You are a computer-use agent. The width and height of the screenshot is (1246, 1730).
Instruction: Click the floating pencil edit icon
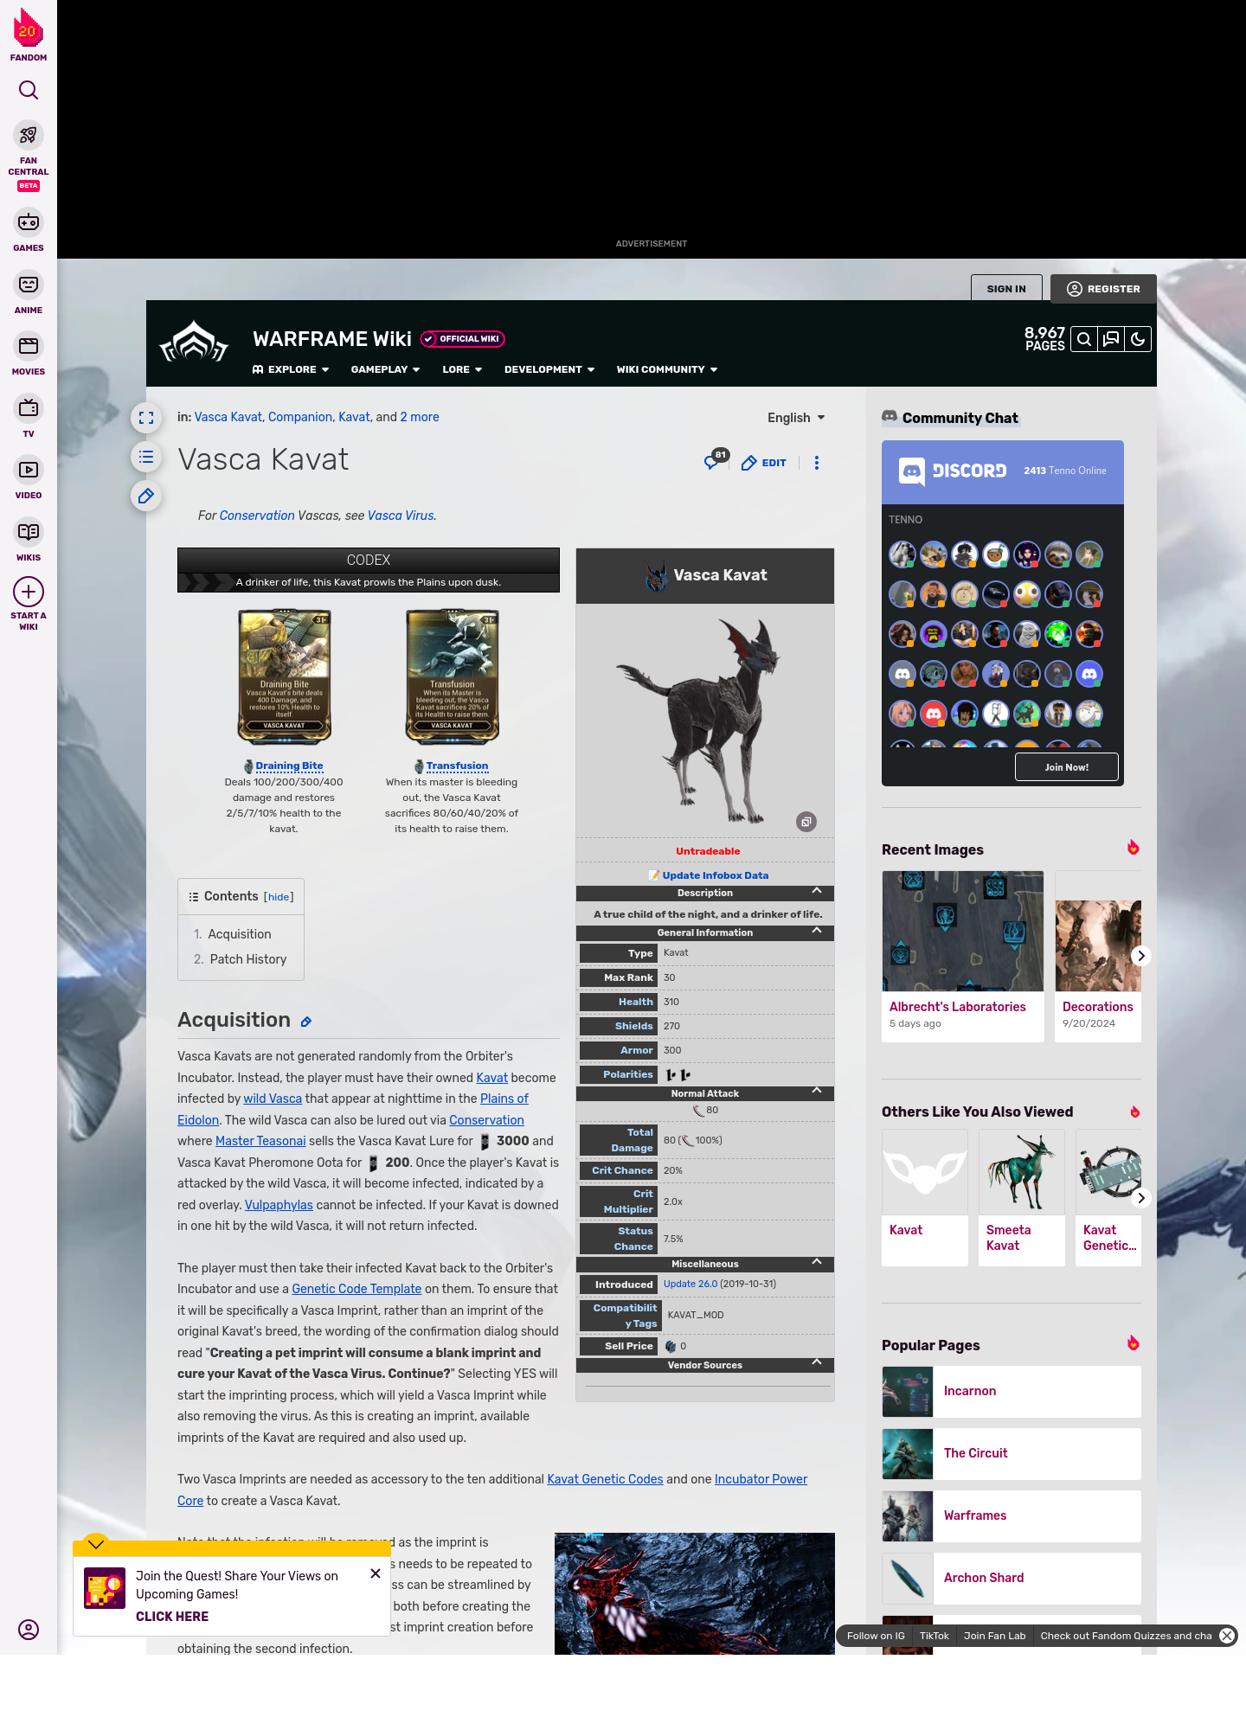[146, 496]
